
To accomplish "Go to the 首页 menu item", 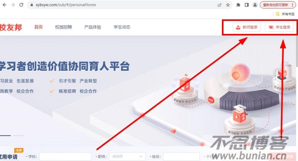I will [38, 27].
